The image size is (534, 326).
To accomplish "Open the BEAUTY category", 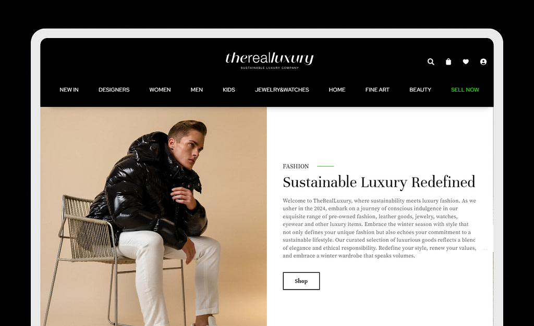I will (x=420, y=90).
